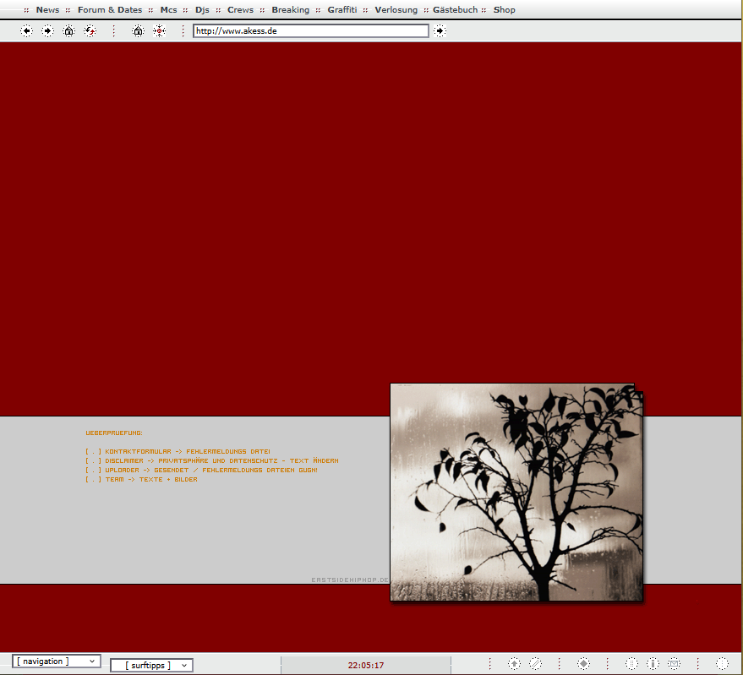
Task: Click the diagonal stripes icon in bottom bar
Action: pos(535,664)
